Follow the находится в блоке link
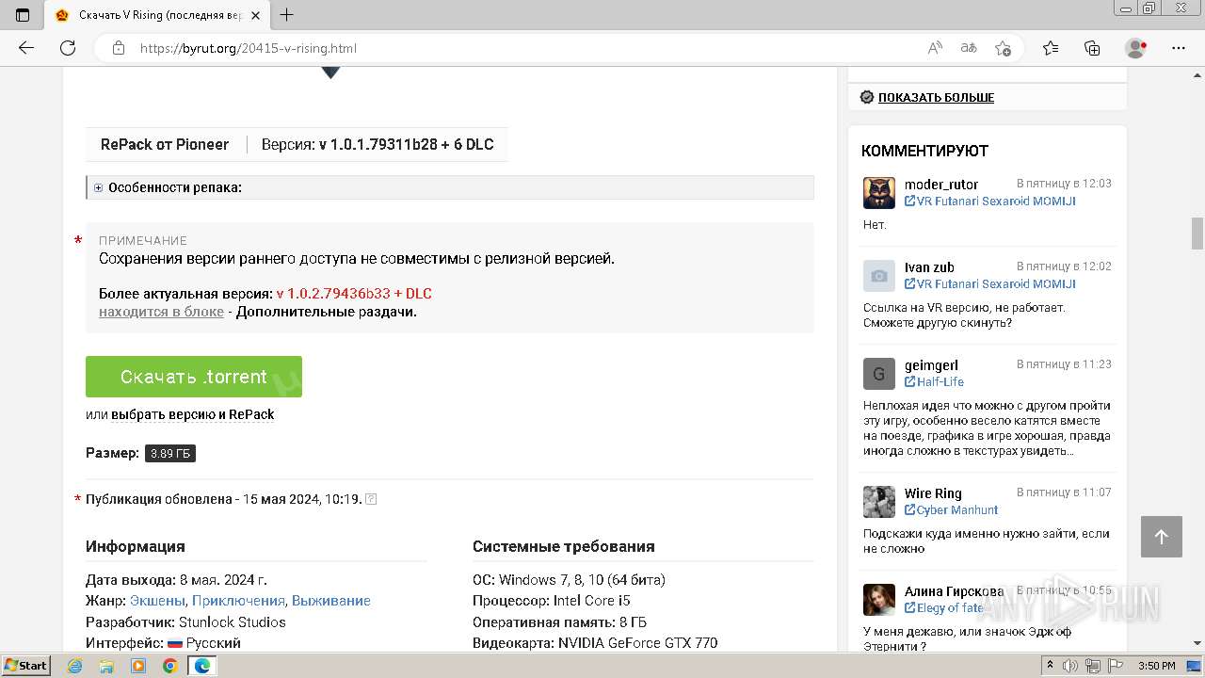Screen dimensions: 1205x678 (x=161, y=312)
